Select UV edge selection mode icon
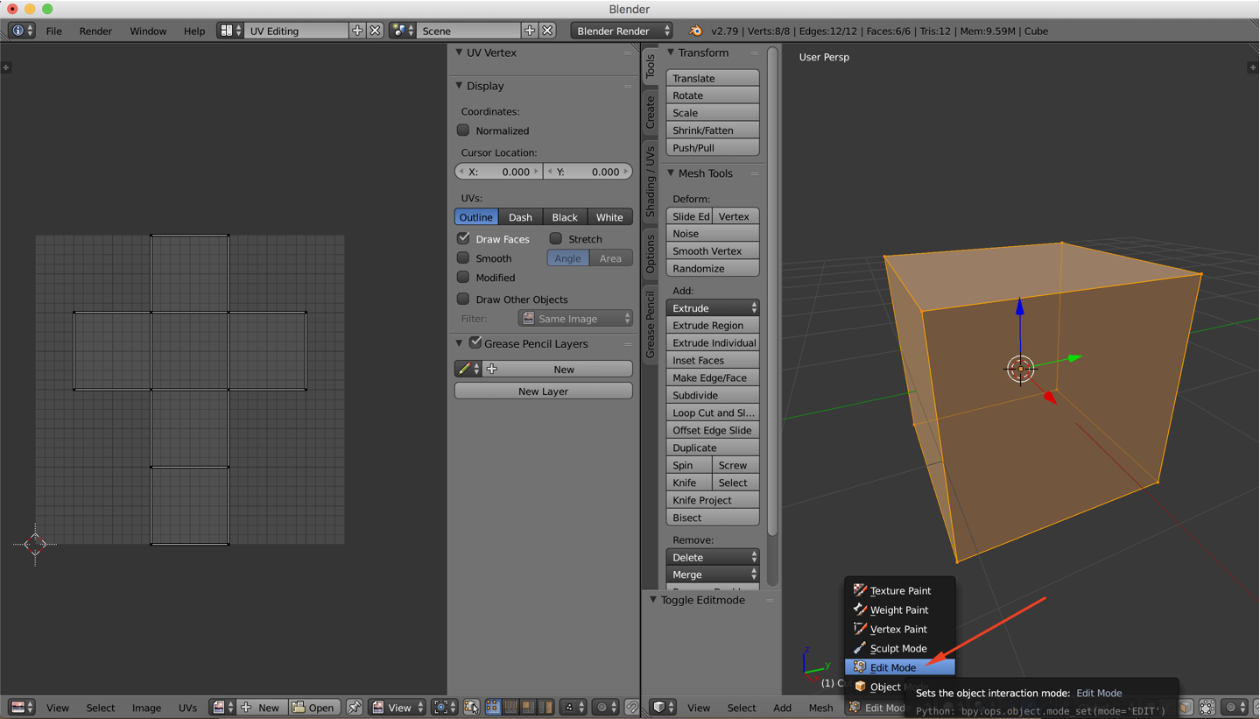This screenshot has width=1260, height=719. coord(510,708)
